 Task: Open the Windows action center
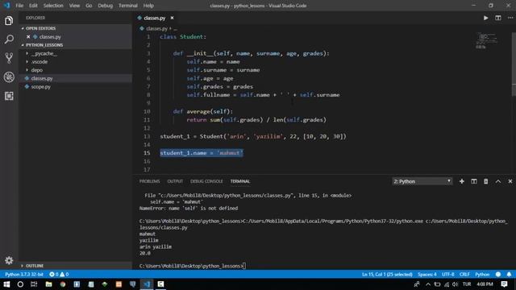click(504, 284)
